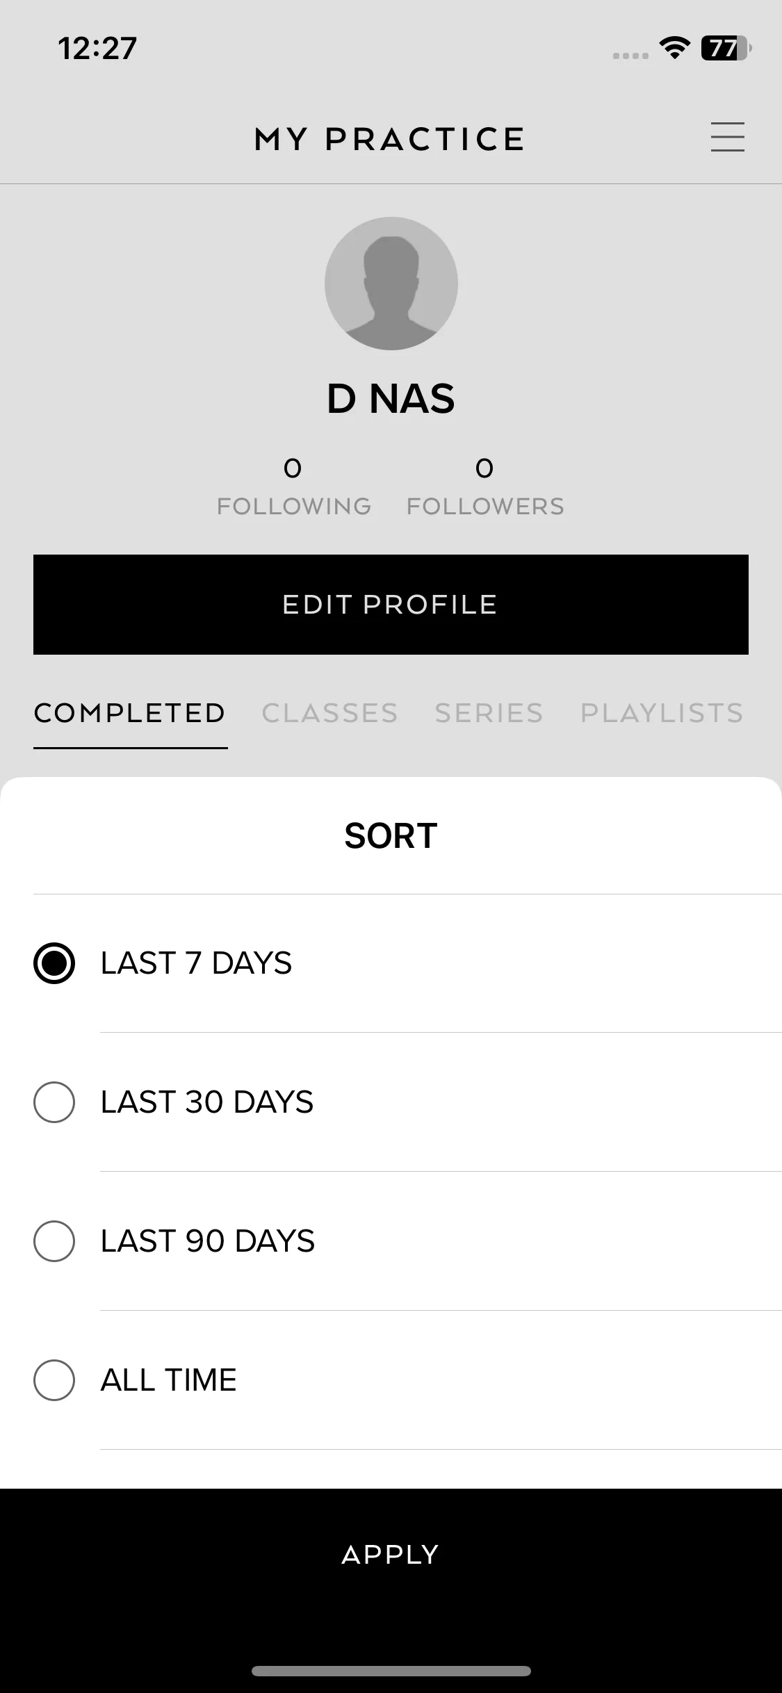Image resolution: width=782 pixels, height=1693 pixels.
Task: Apply the selected sort option
Action: [x=391, y=1555]
